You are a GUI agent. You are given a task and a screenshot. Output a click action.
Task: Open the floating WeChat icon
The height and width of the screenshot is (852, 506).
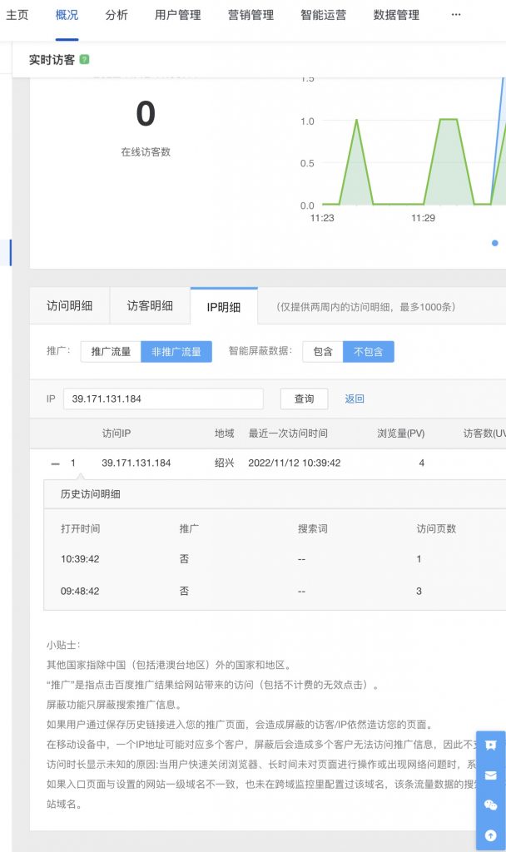(491, 805)
